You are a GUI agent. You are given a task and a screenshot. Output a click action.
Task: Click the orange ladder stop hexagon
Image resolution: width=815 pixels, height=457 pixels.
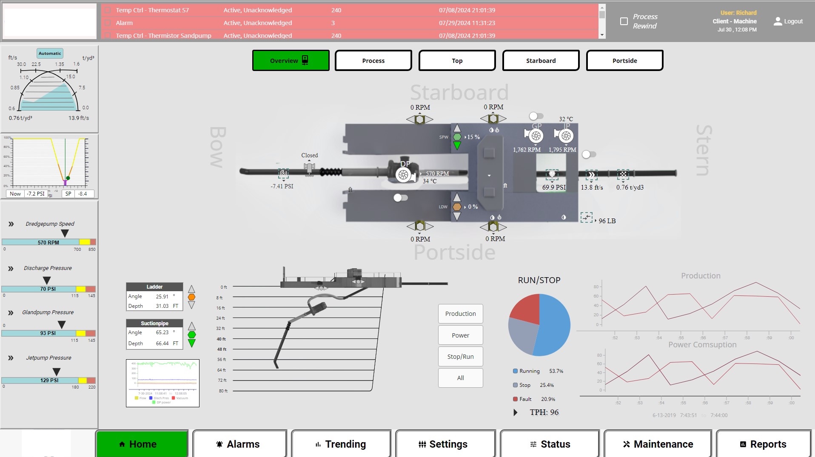(191, 297)
